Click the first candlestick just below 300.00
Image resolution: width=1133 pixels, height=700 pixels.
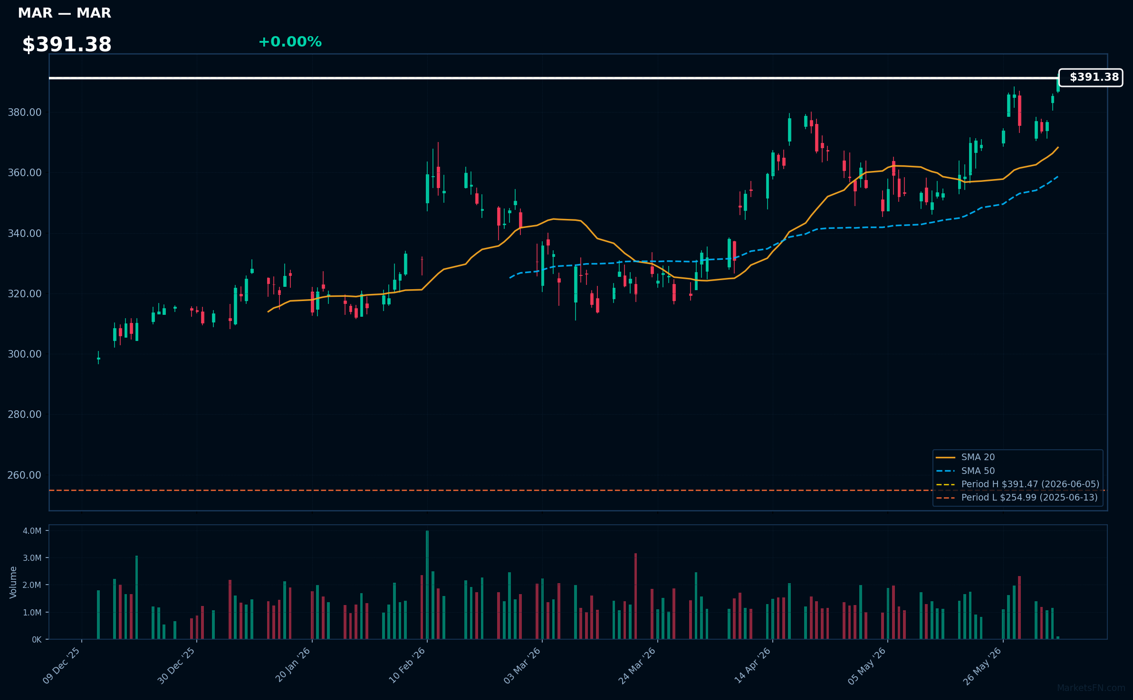click(x=98, y=358)
